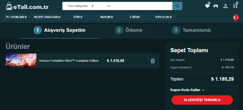Go to the Ödeme step
The image size is (243, 110).
(129, 30)
